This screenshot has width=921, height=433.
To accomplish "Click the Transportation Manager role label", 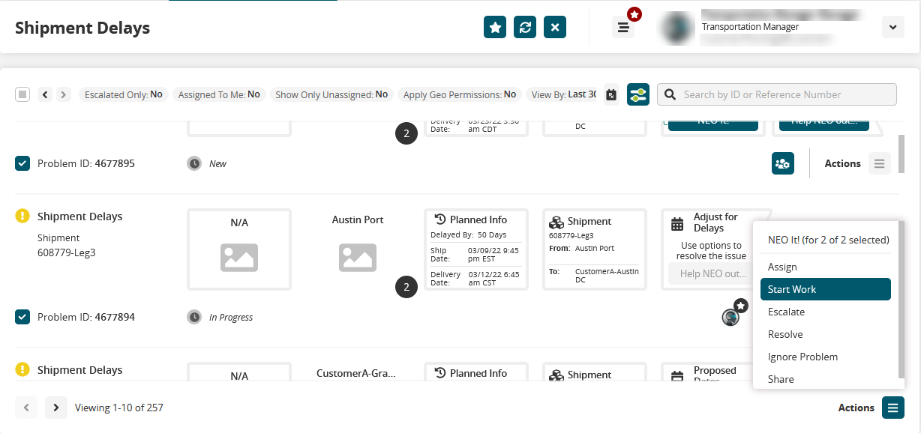I will [750, 27].
